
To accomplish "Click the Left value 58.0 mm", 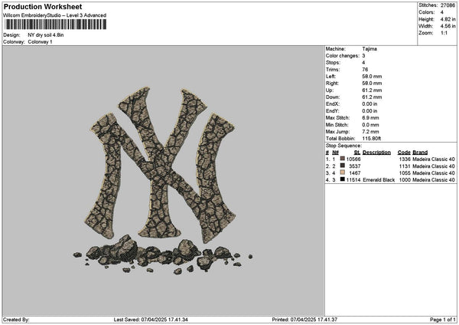I will click(x=372, y=77).
